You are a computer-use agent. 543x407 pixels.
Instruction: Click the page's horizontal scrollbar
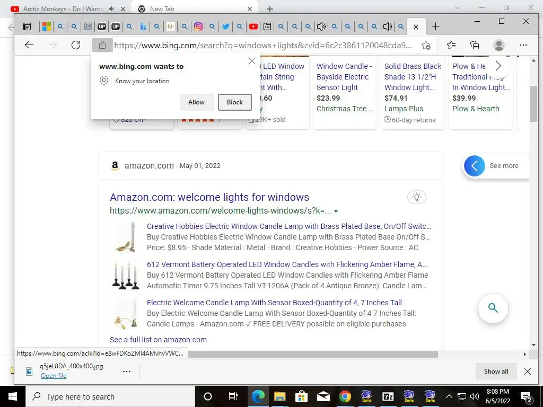click(x=313, y=354)
